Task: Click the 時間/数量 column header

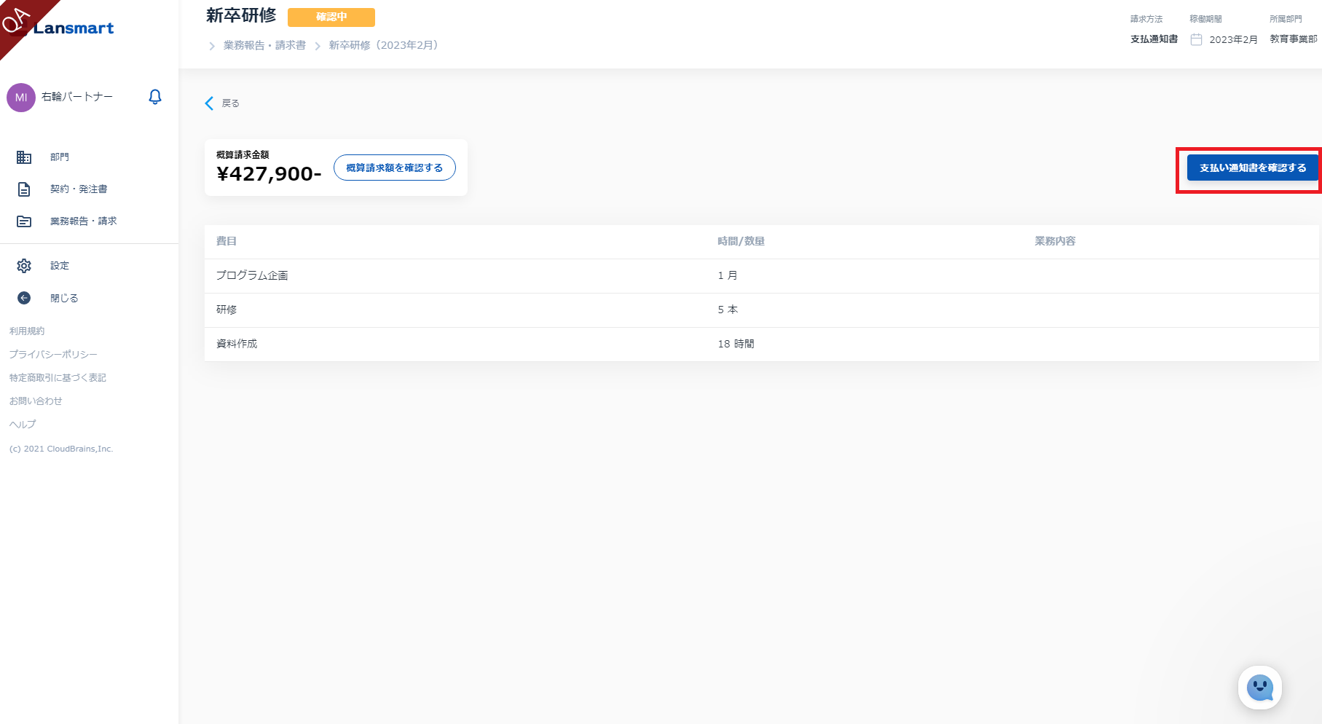Action: tap(741, 241)
